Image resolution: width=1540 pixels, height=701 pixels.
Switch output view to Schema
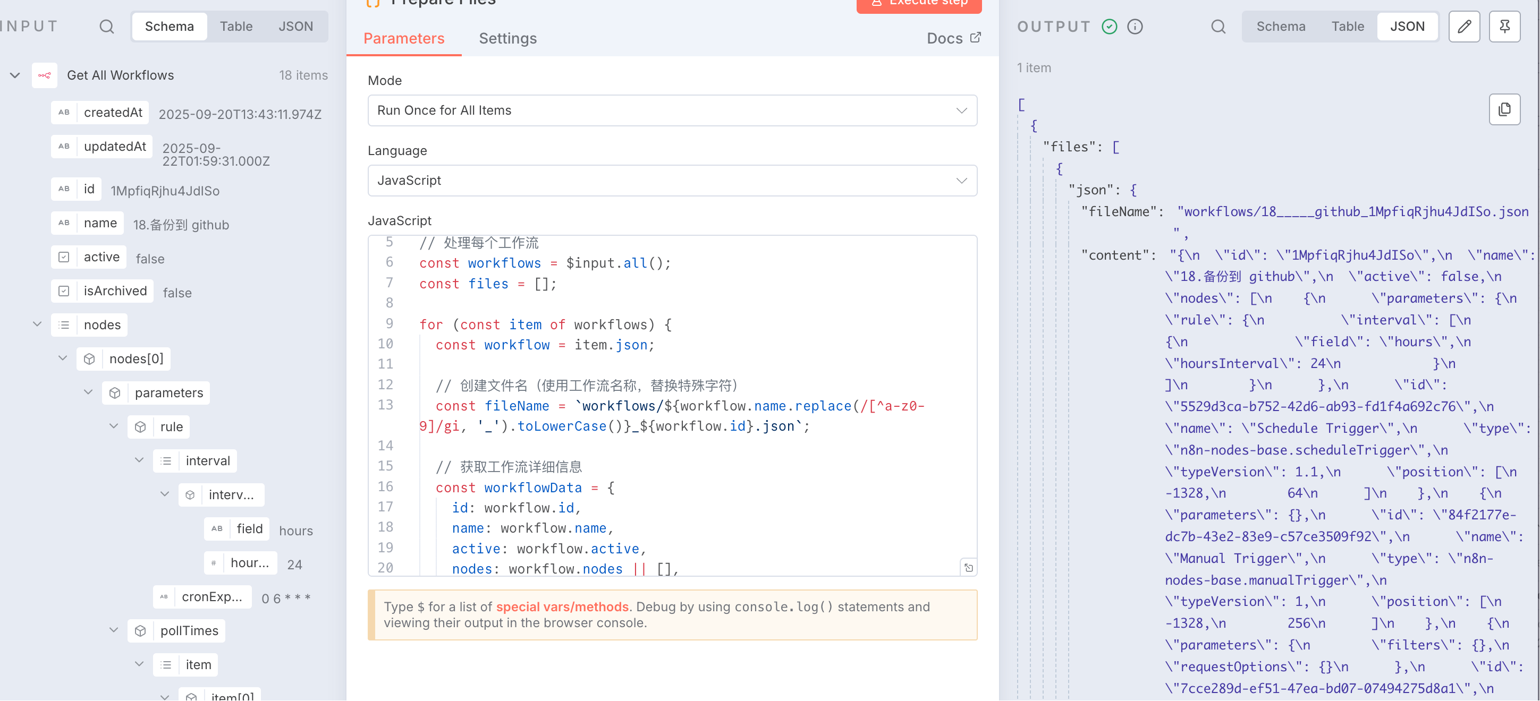point(1281,27)
